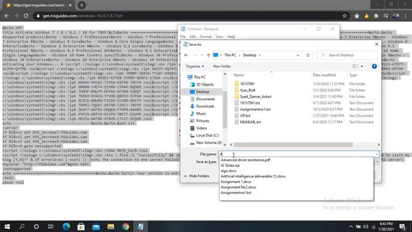This screenshot has width=412, height=232.
Task: Click the File name input field
Action: point(296,154)
